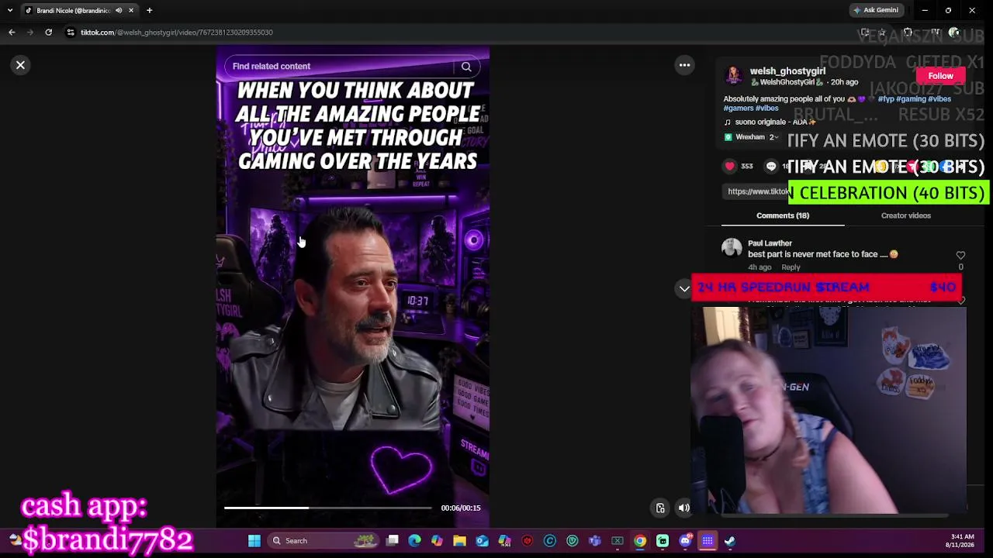This screenshot has width=993, height=558.
Task: Open the Windows Start menu
Action: (x=254, y=541)
